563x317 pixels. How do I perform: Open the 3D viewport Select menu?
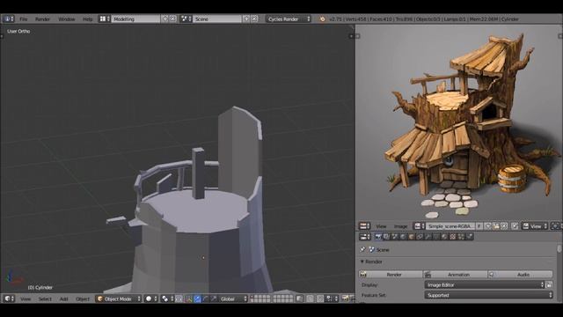tap(45, 299)
